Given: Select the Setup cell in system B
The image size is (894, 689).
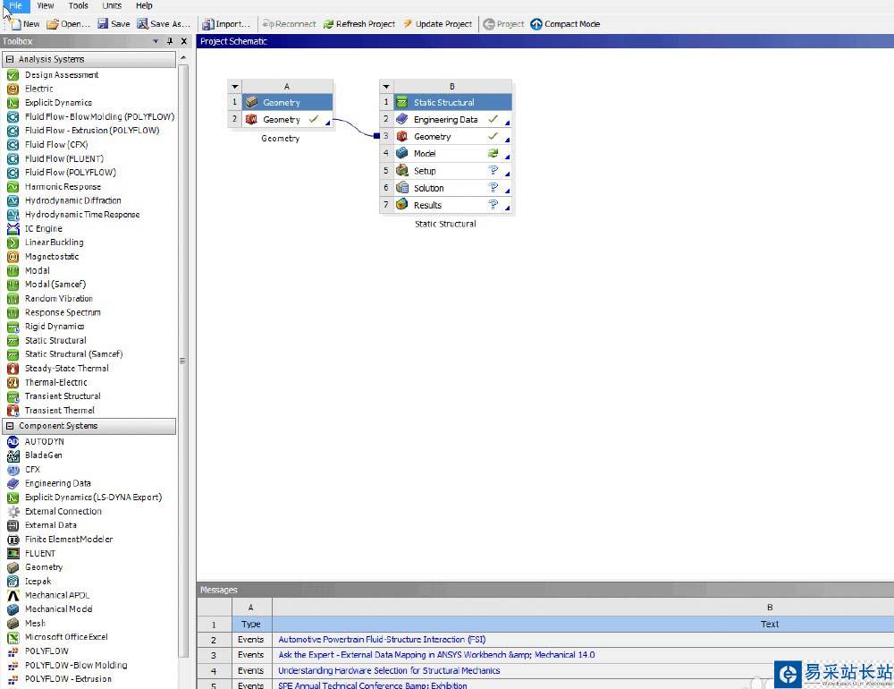Looking at the screenshot, I should 452,171.
